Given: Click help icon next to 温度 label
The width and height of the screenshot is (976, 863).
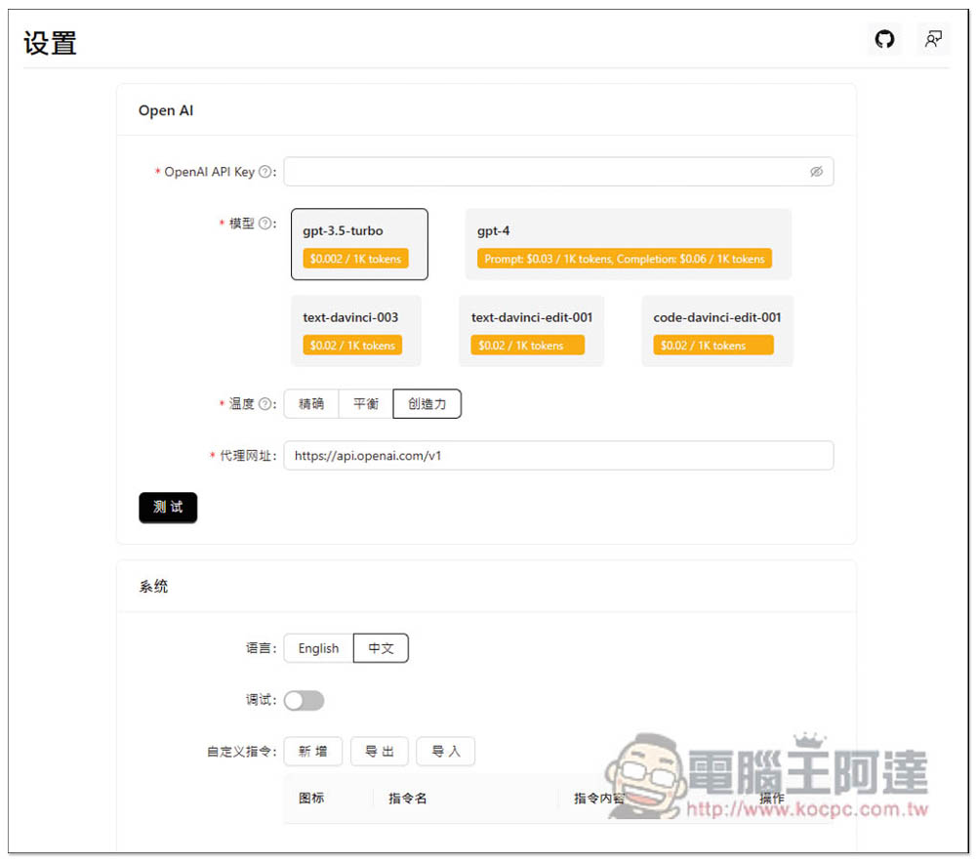Looking at the screenshot, I should coord(264,404).
